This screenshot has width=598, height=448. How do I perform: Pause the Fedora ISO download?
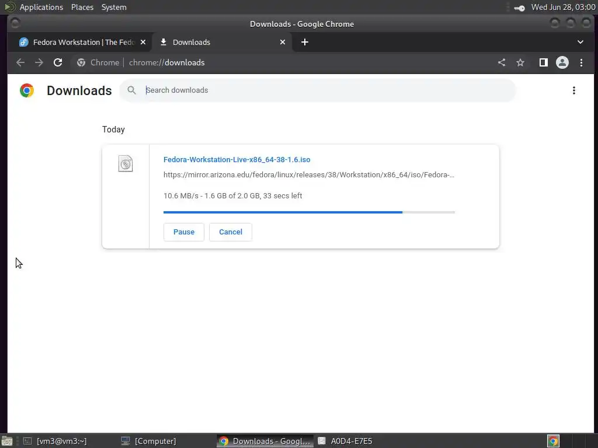click(x=184, y=232)
